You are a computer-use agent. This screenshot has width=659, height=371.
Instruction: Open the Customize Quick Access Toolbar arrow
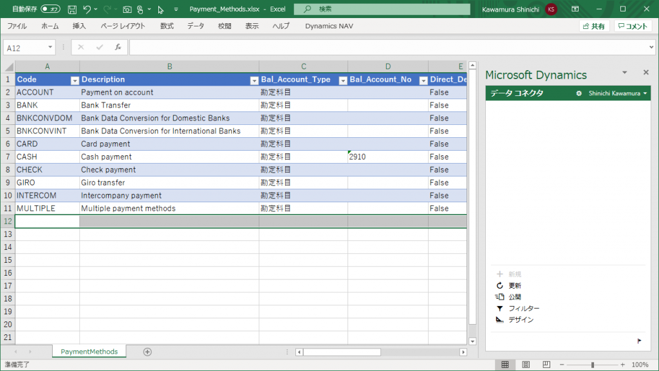click(x=176, y=9)
